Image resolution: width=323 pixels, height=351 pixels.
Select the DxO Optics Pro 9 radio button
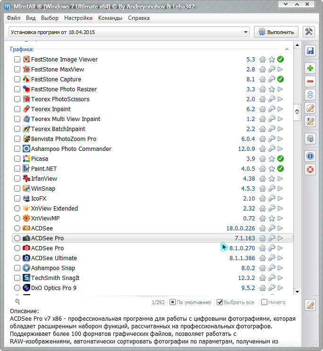17,288
